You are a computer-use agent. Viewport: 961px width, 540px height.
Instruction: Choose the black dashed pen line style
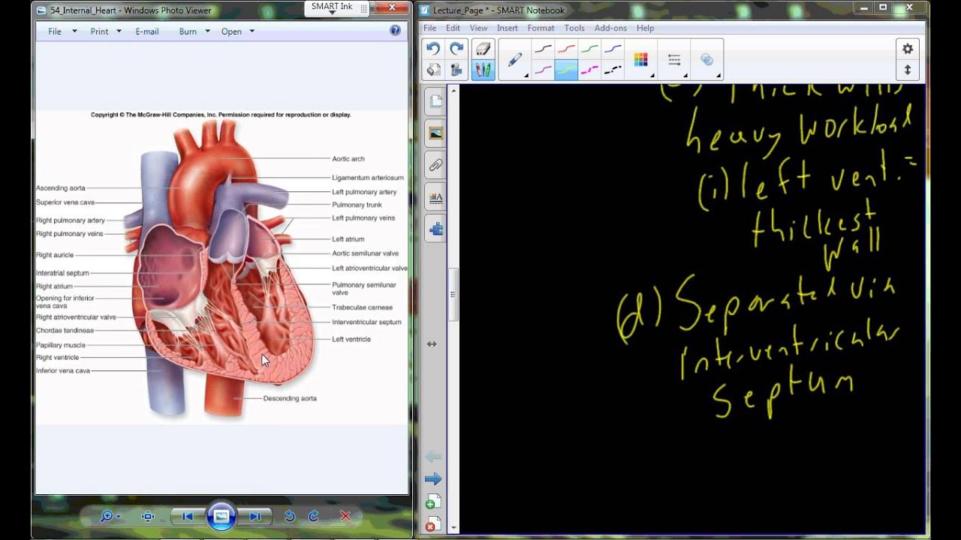tap(613, 70)
